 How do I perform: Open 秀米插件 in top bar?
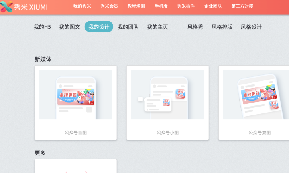point(186,6)
